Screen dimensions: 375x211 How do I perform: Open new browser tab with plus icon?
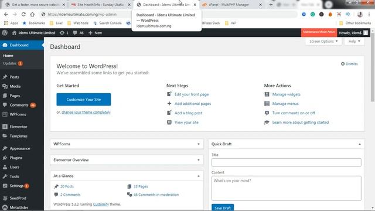(271, 5)
